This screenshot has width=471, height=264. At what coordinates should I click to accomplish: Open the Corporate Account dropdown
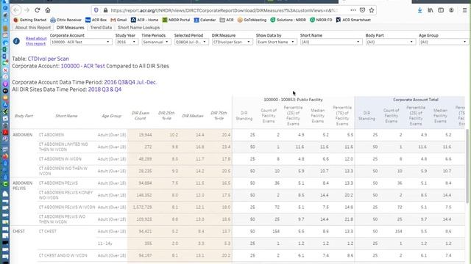click(80, 42)
